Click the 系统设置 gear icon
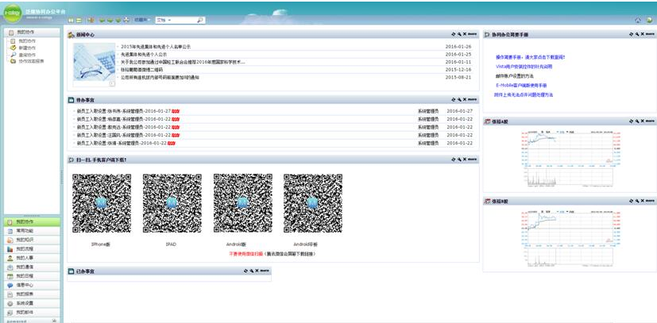The height and width of the screenshot is (323, 657). point(10,303)
